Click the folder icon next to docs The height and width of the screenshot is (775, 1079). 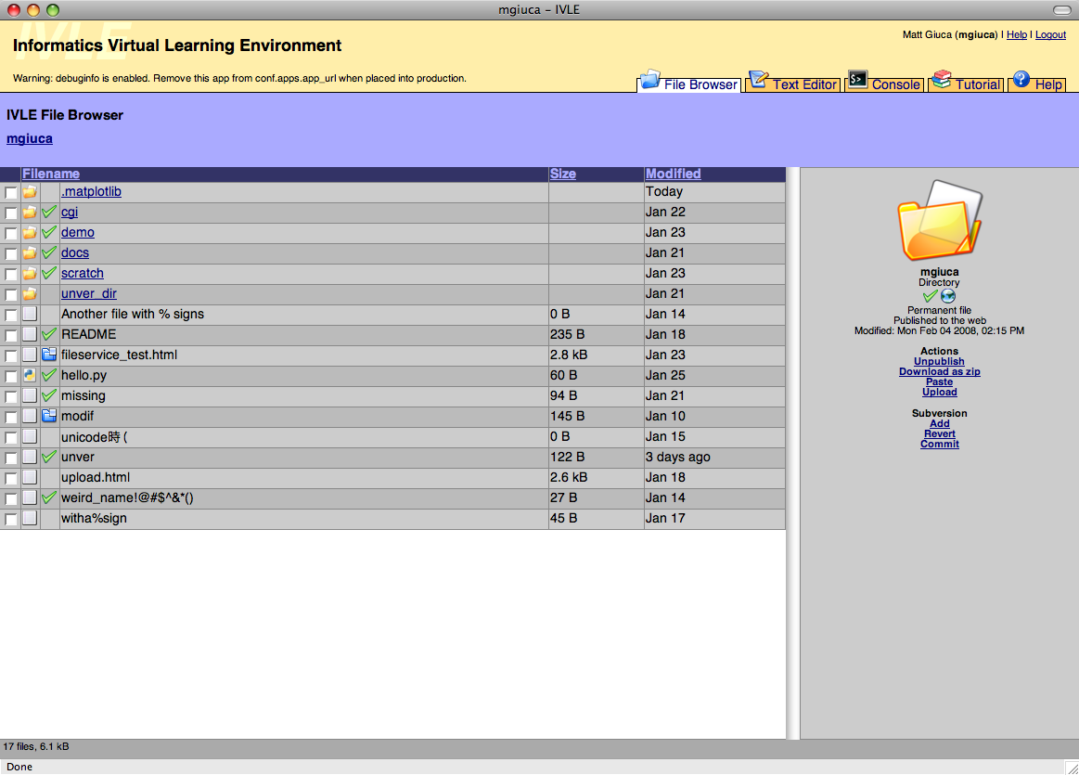point(30,253)
